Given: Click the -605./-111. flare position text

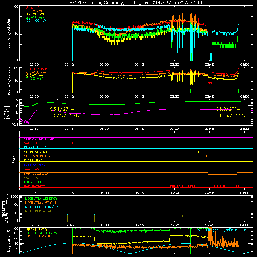Looking at the screenshot, I should [231, 115].
